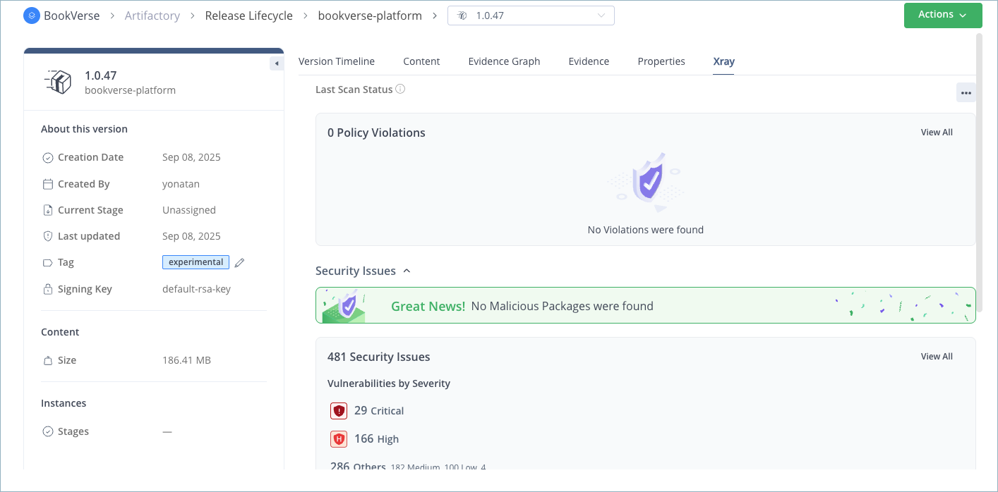Image resolution: width=998 pixels, height=492 pixels.
Task: Click Vulnerabilities by Severity label
Action: (x=389, y=383)
